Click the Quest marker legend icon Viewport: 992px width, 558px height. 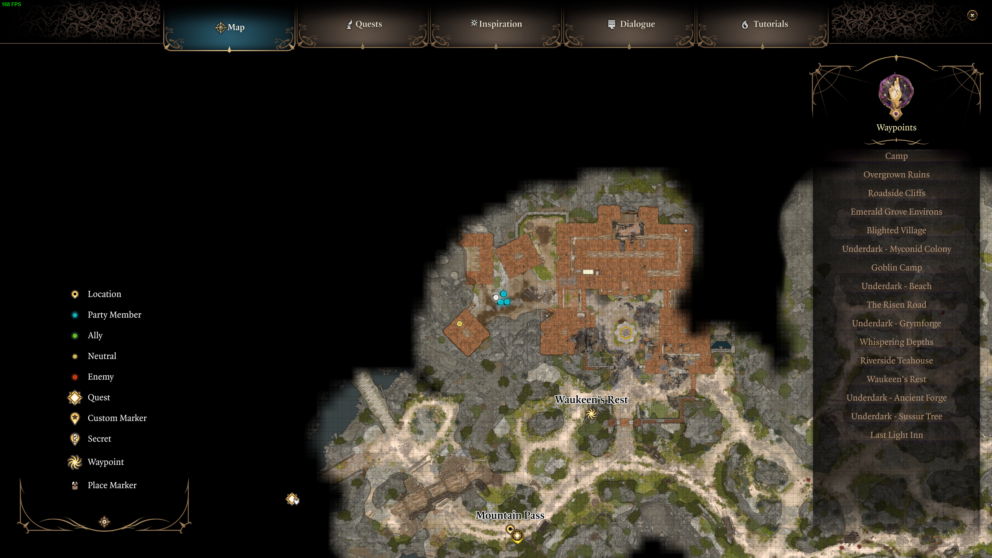pos(75,397)
